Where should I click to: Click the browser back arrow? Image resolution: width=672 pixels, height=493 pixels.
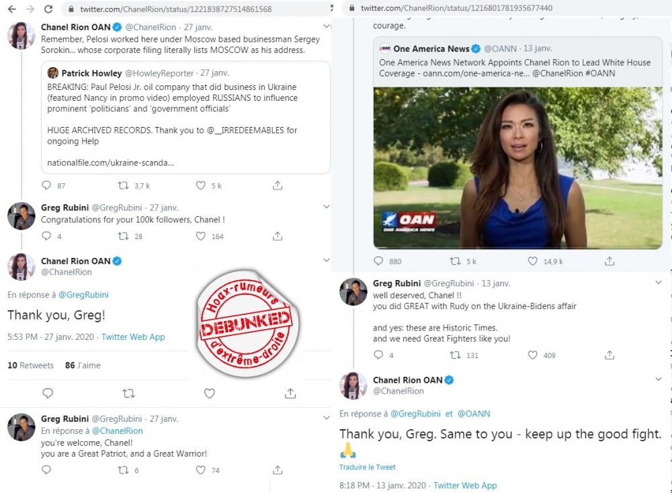pyautogui.click(x=11, y=9)
